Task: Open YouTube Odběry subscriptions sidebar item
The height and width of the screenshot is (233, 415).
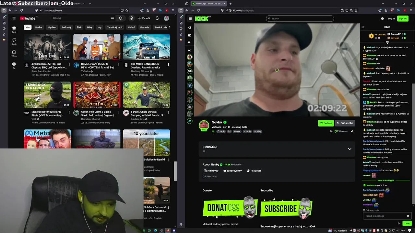Action: pyautogui.click(x=14, y=53)
